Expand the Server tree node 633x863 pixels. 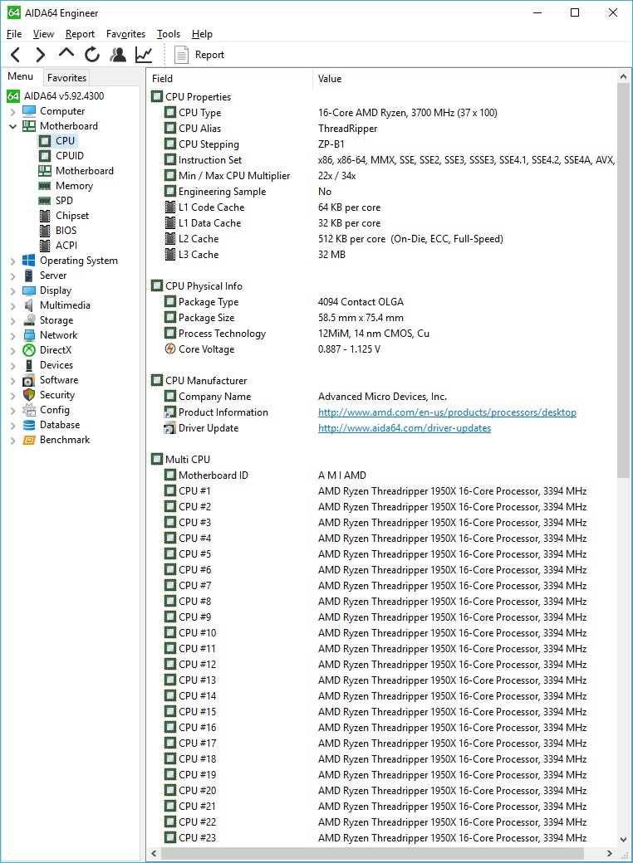pos(12,275)
